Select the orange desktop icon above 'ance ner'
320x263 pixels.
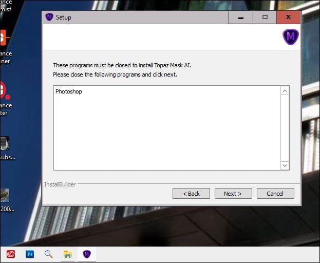click(5, 37)
